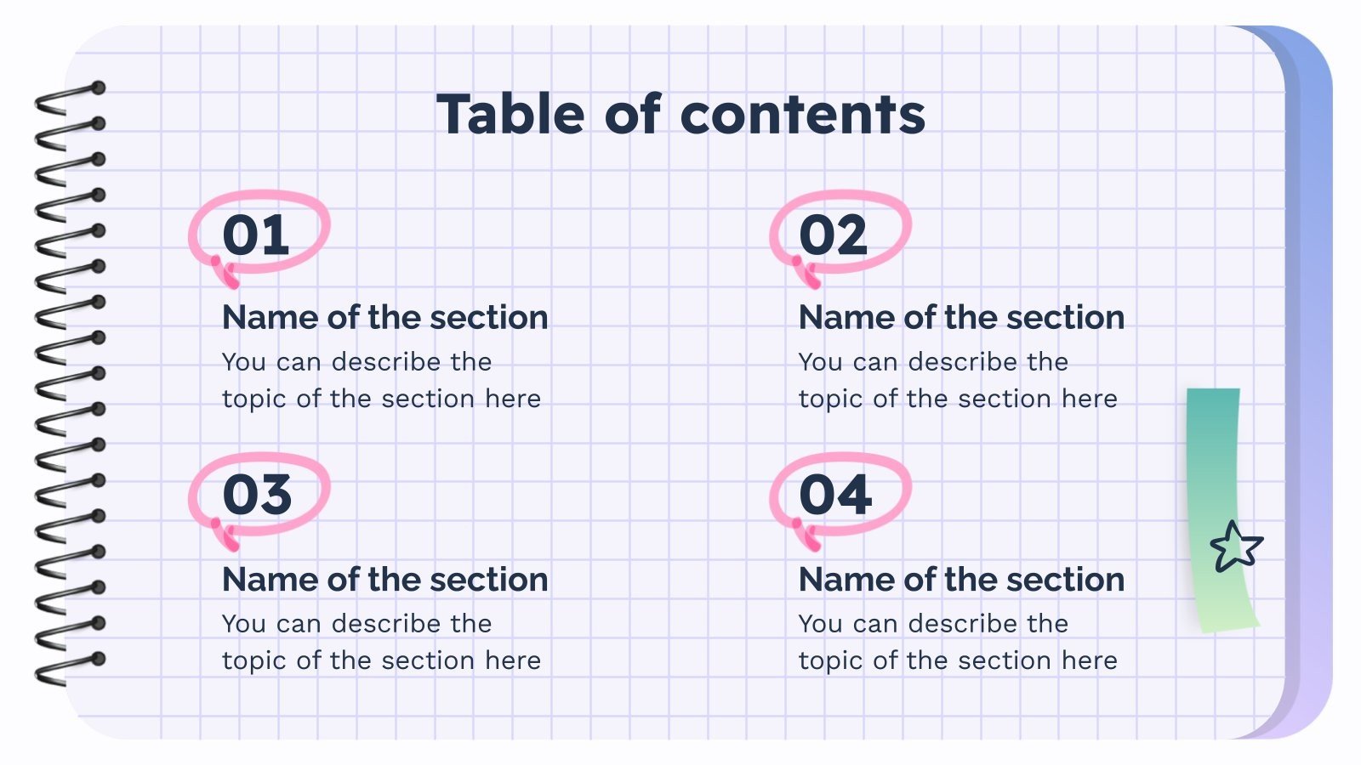This screenshot has height=765, width=1361.
Task: Select the number 03 heading
Action: tap(257, 495)
